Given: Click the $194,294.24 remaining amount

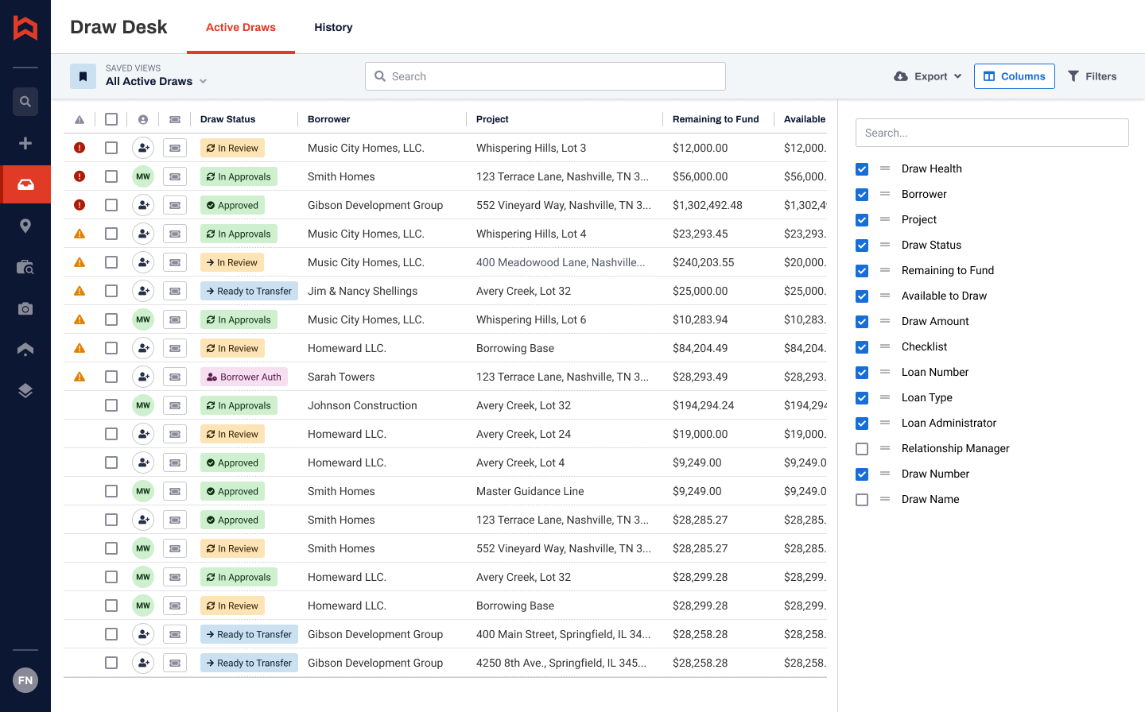Looking at the screenshot, I should pos(704,405).
